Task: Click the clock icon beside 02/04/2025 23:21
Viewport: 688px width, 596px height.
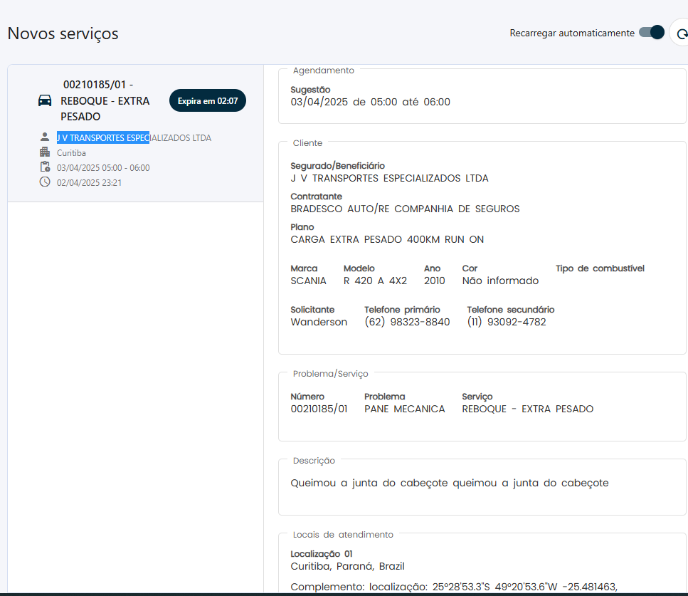Action: (x=45, y=182)
